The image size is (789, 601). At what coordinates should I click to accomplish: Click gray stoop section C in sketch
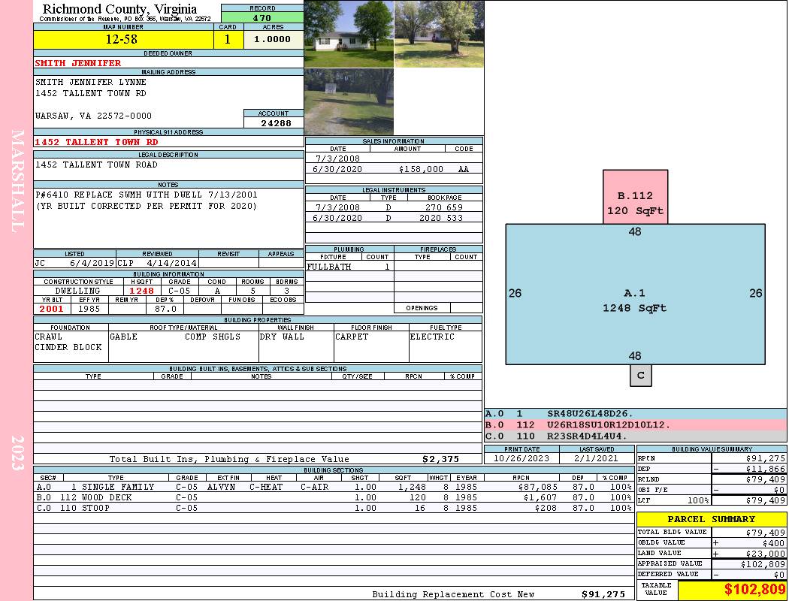tap(641, 376)
